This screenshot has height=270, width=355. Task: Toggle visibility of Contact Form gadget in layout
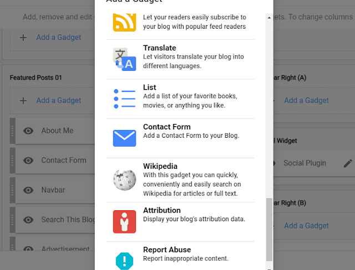click(x=28, y=160)
